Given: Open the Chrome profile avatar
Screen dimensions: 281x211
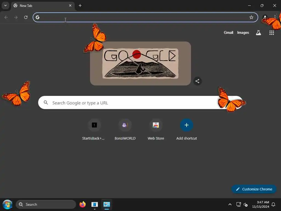Looking at the screenshot, I should (265, 17).
